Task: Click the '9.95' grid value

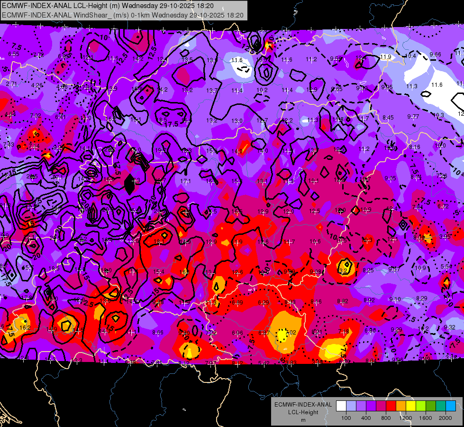Action: coord(387,87)
